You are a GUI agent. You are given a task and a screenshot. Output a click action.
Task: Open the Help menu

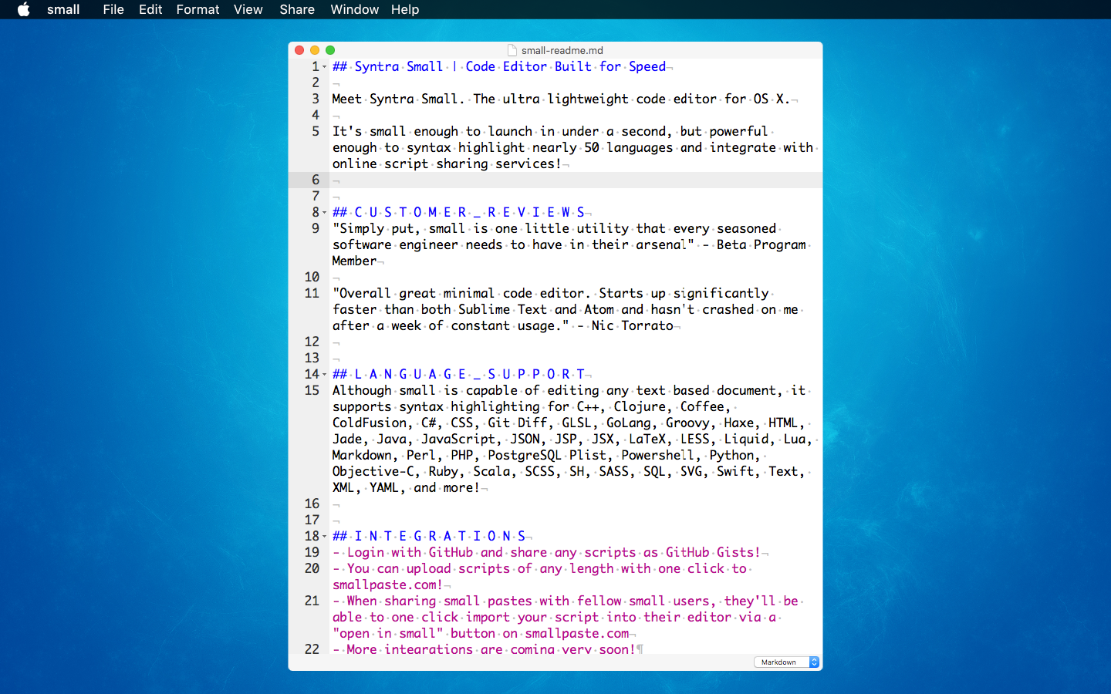(x=405, y=9)
